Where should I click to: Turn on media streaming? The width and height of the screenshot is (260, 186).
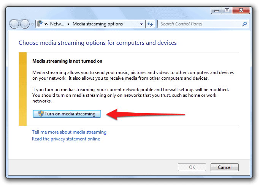click(x=67, y=114)
